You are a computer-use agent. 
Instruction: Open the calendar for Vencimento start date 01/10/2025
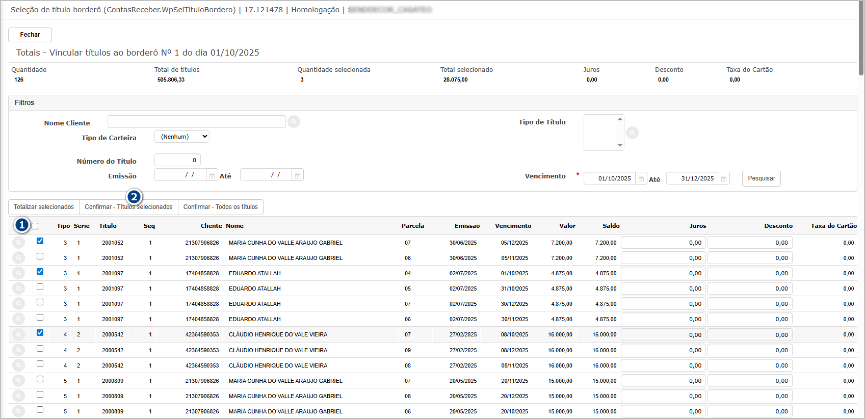[641, 179]
